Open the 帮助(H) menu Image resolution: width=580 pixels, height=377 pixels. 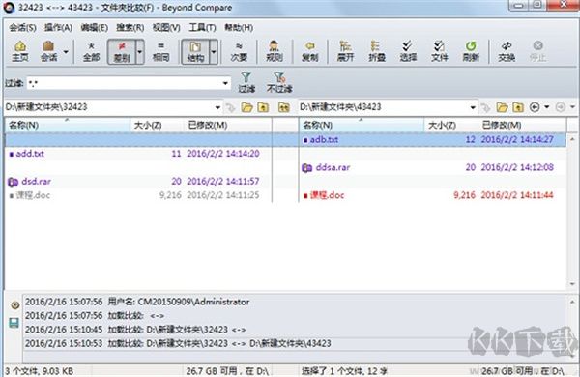[x=239, y=28]
